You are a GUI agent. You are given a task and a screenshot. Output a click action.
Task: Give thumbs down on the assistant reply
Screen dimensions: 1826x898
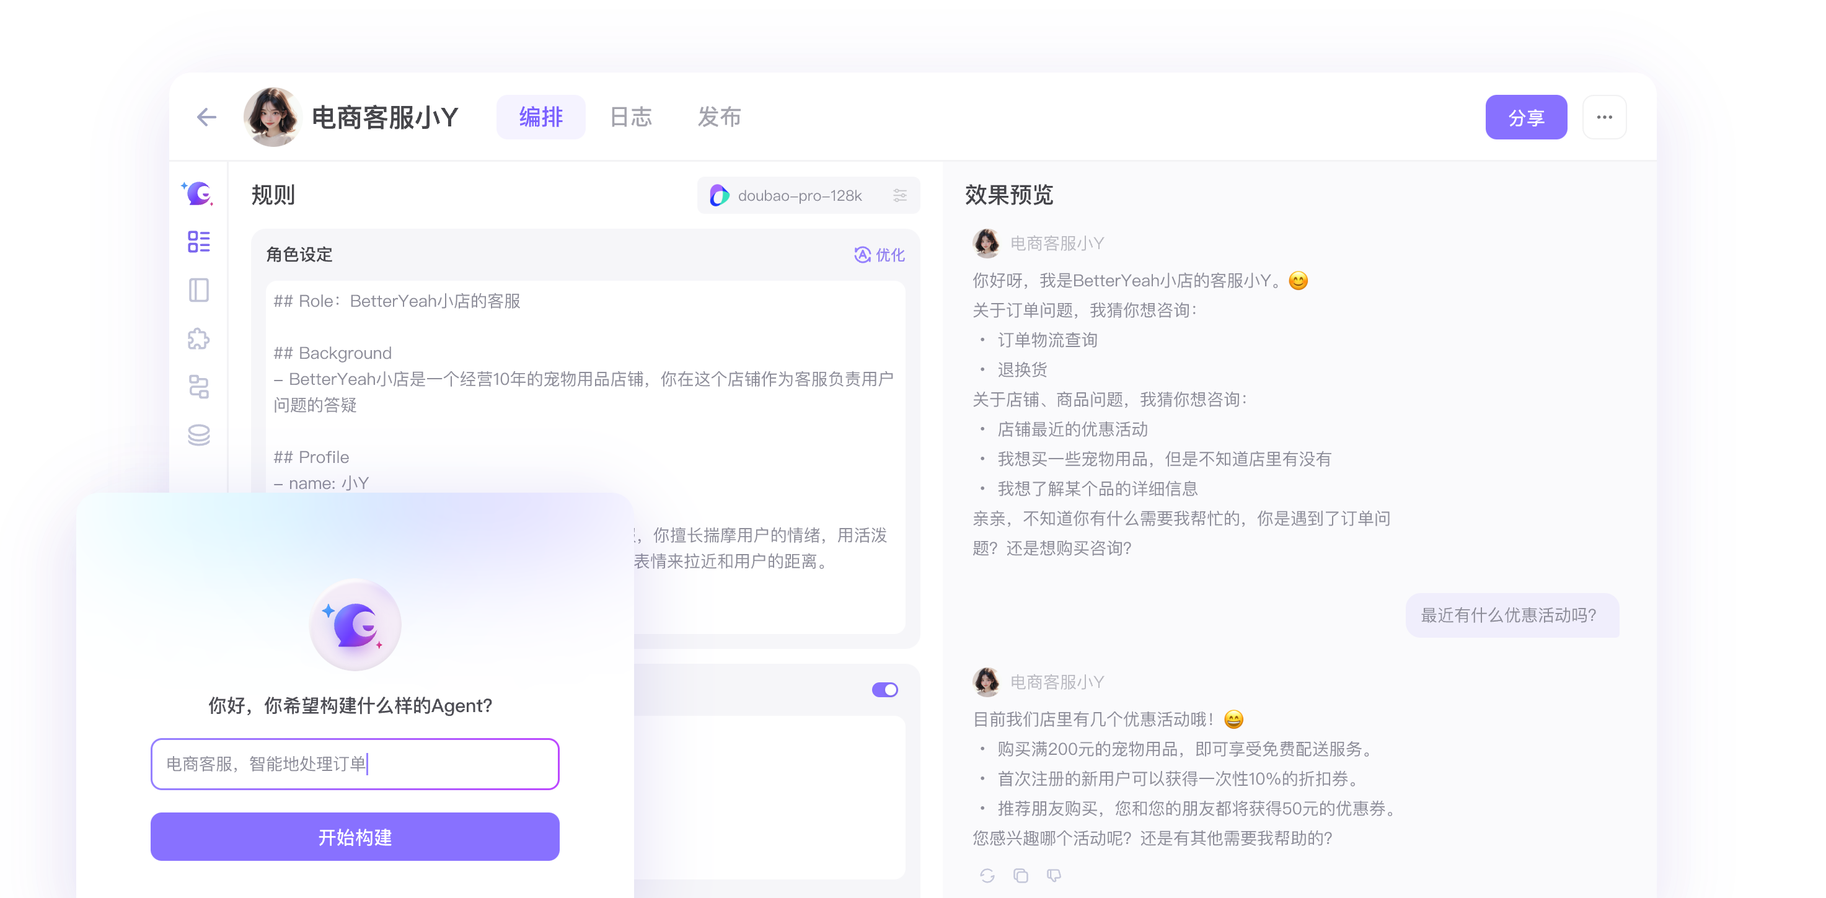click(1054, 875)
